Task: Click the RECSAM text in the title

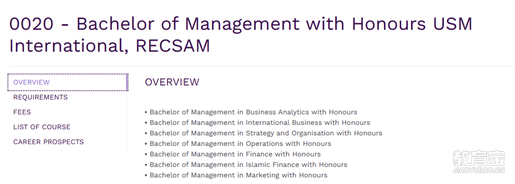Action: coord(173,46)
